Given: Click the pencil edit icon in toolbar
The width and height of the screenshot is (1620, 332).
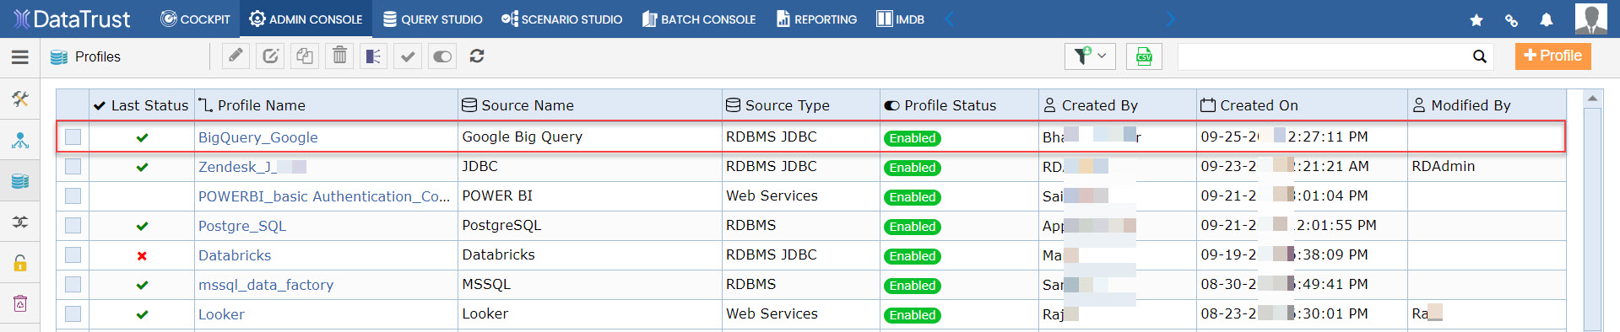Looking at the screenshot, I should point(236,56).
